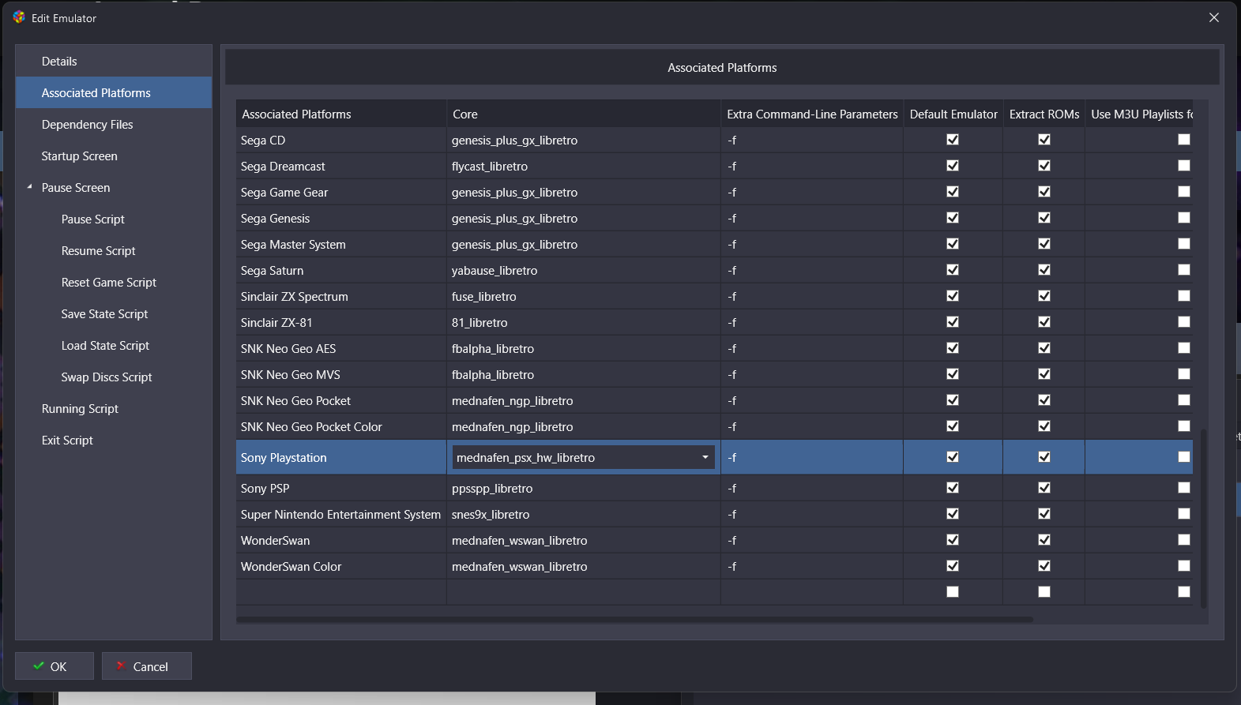Click Extra Command-Line Parameters column header
This screenshot has height=705, width=1241.
tap(812, 114)
